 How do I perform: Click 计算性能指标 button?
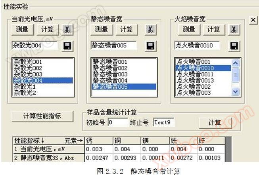click(42, 116)
